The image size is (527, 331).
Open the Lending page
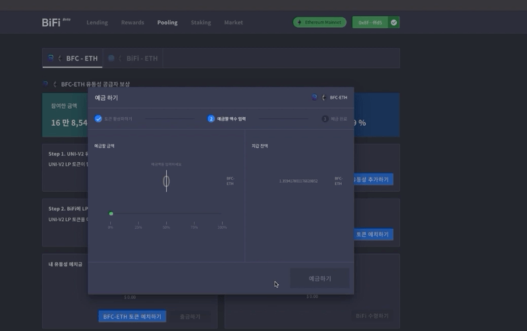(x=97, y=22)
